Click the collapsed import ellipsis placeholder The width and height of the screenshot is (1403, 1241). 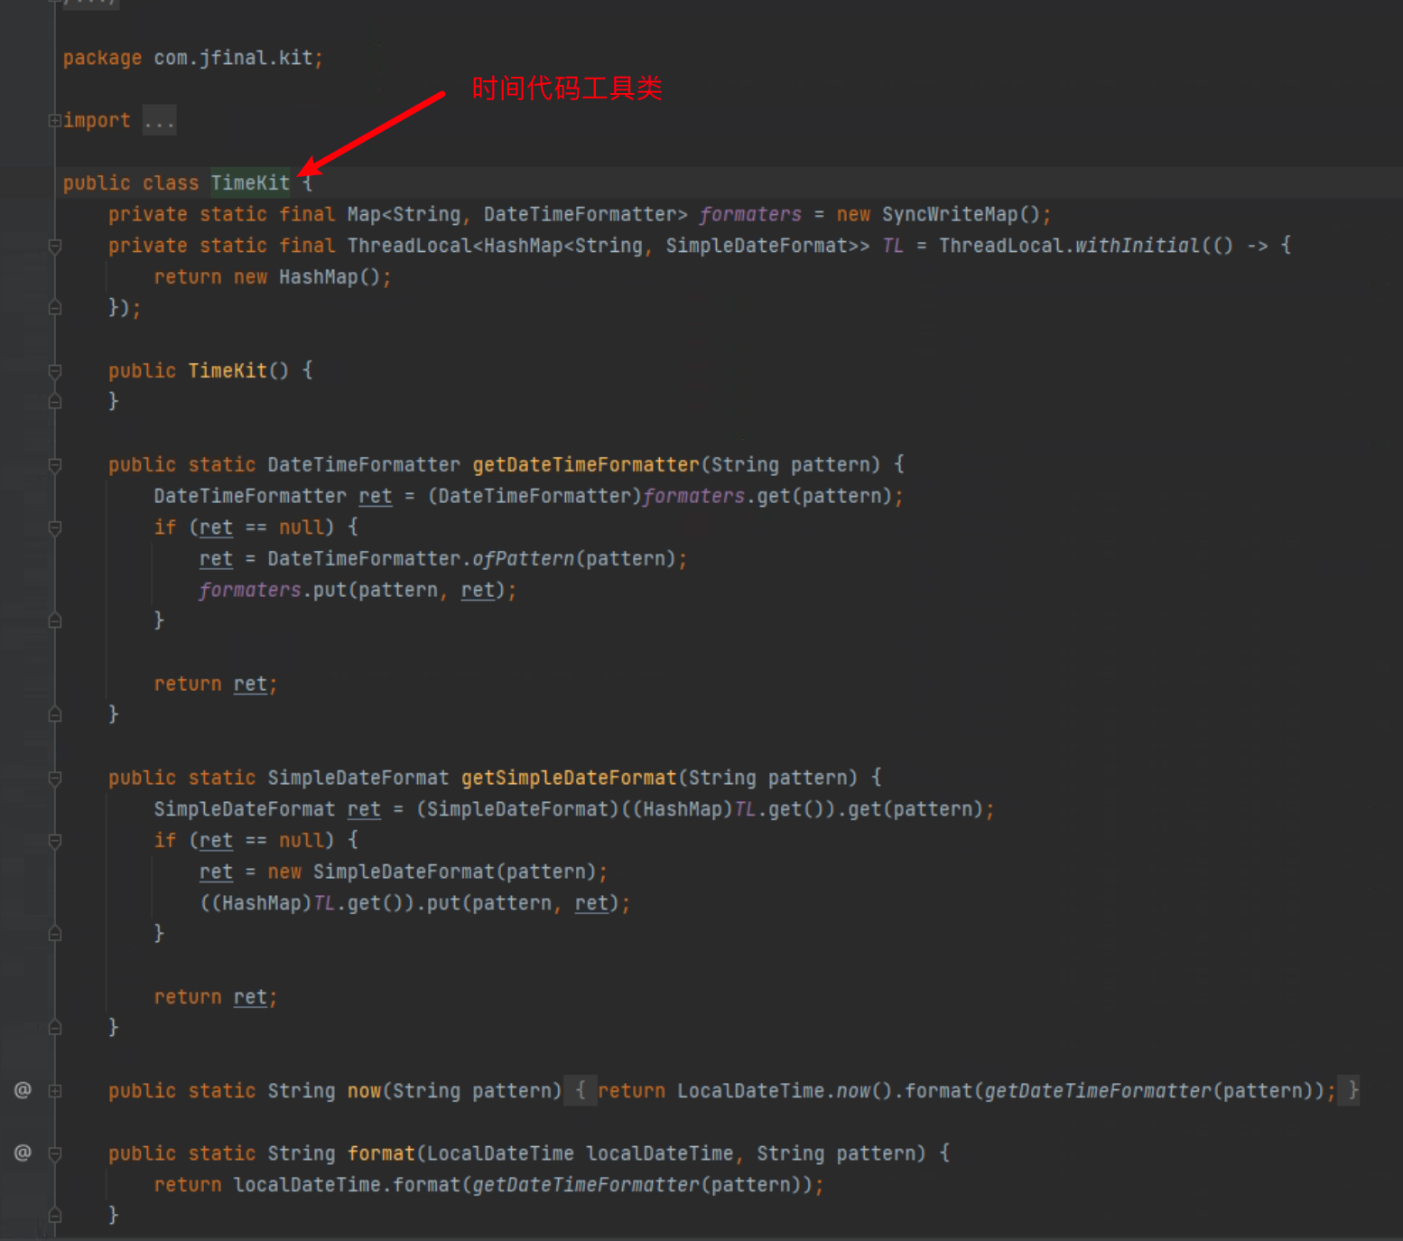point(159,120)
